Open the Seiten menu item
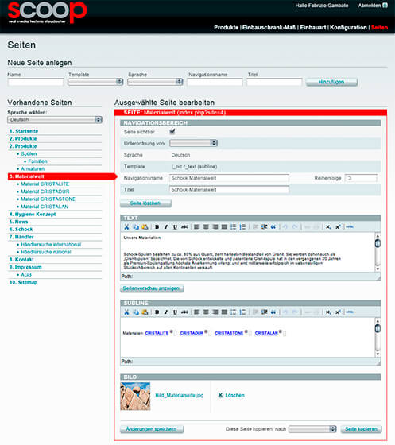Image resolution: width=395 pixels, height=445 pixels. click(379, 28)
